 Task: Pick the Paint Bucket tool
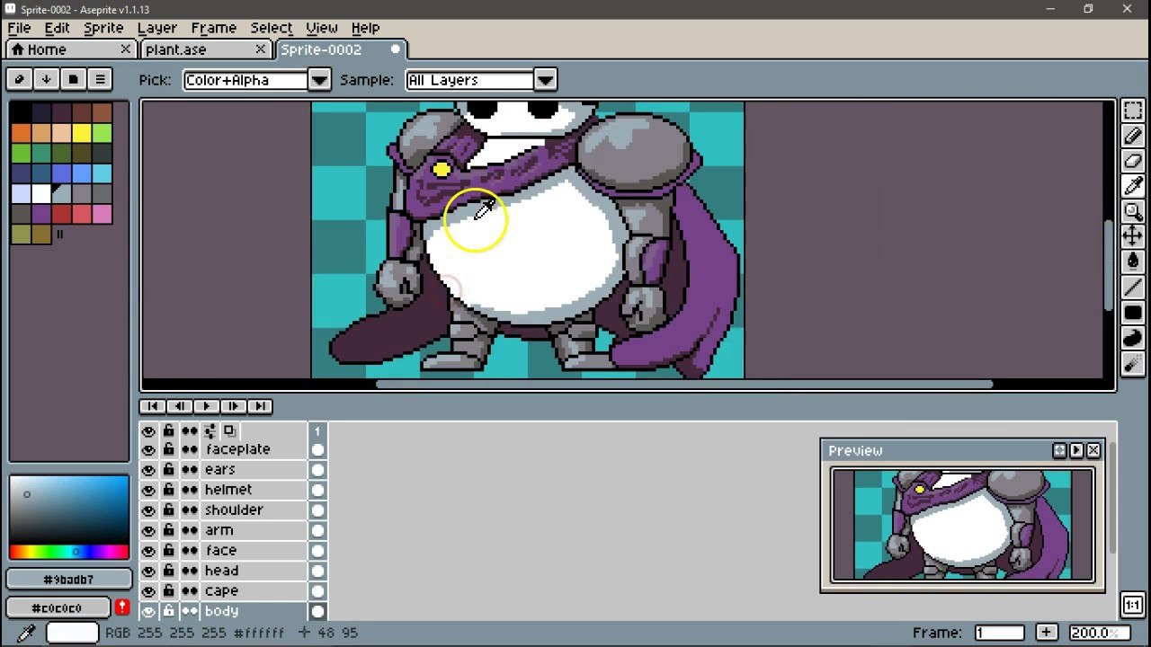point(1132,262)
